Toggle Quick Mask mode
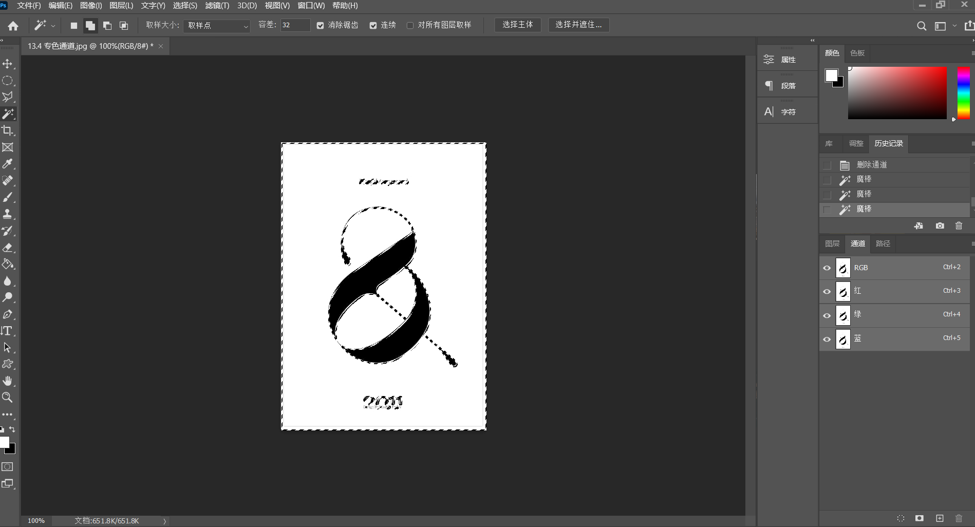The height and width of the screenshot is (527, 975). tap(8, 466)
